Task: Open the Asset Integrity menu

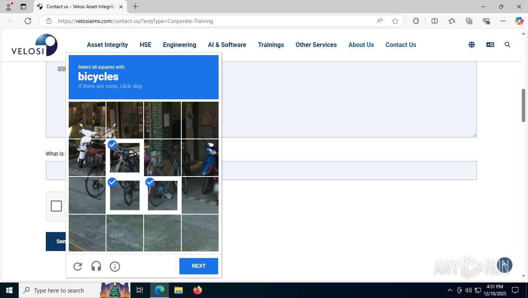Action: coord(108,45)
